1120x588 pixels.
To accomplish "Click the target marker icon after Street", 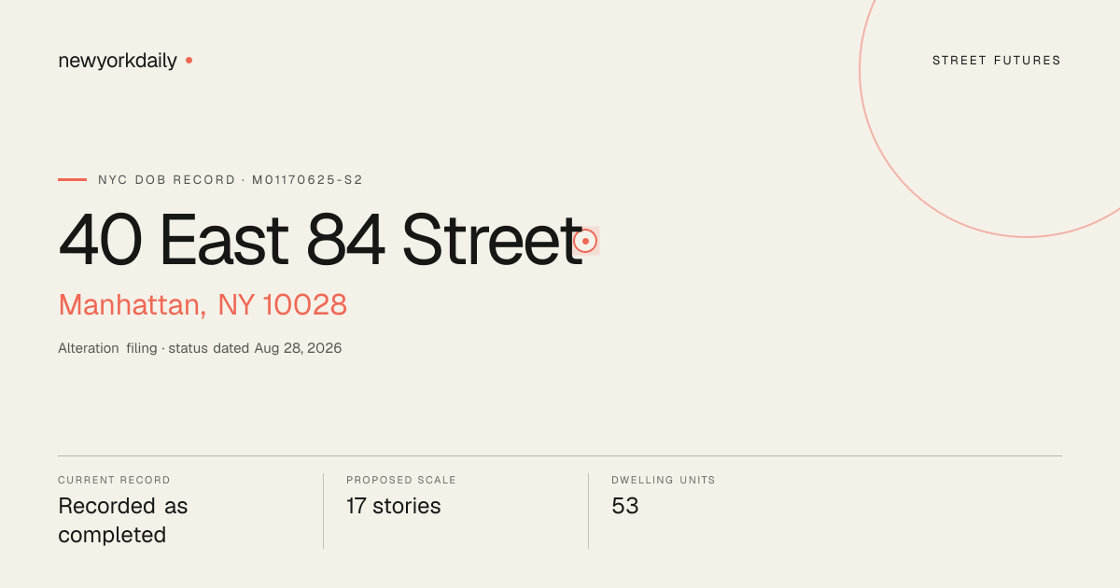I will click(x=585, y=241).
